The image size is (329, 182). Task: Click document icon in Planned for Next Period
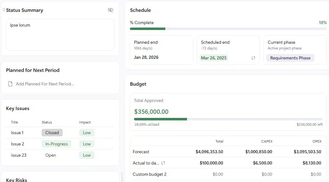pyautogui.click(x=10, y=84)
